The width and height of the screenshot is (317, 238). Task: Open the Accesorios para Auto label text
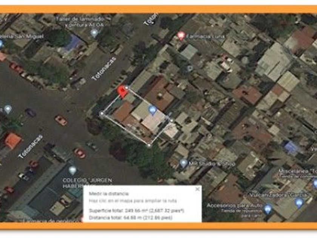(x=234, y=206)
